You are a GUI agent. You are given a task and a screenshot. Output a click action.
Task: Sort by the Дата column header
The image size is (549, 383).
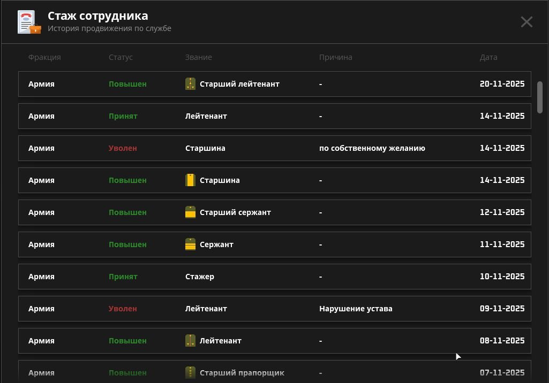click(x=488, y=57)
